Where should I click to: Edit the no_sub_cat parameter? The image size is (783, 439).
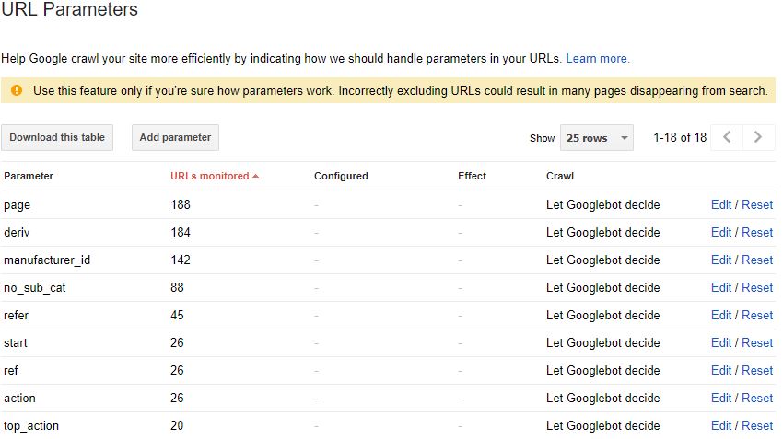click(721, 288)
